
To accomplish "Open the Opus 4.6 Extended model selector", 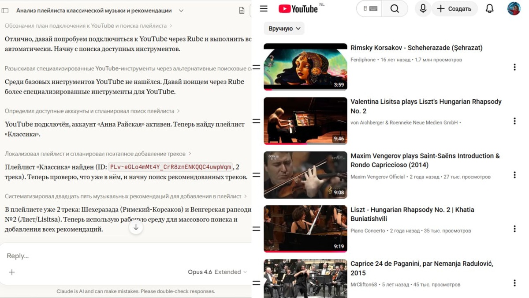I will 217,272.
